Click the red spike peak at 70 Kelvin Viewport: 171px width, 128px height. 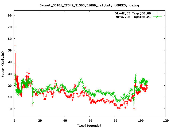point(15,27)
